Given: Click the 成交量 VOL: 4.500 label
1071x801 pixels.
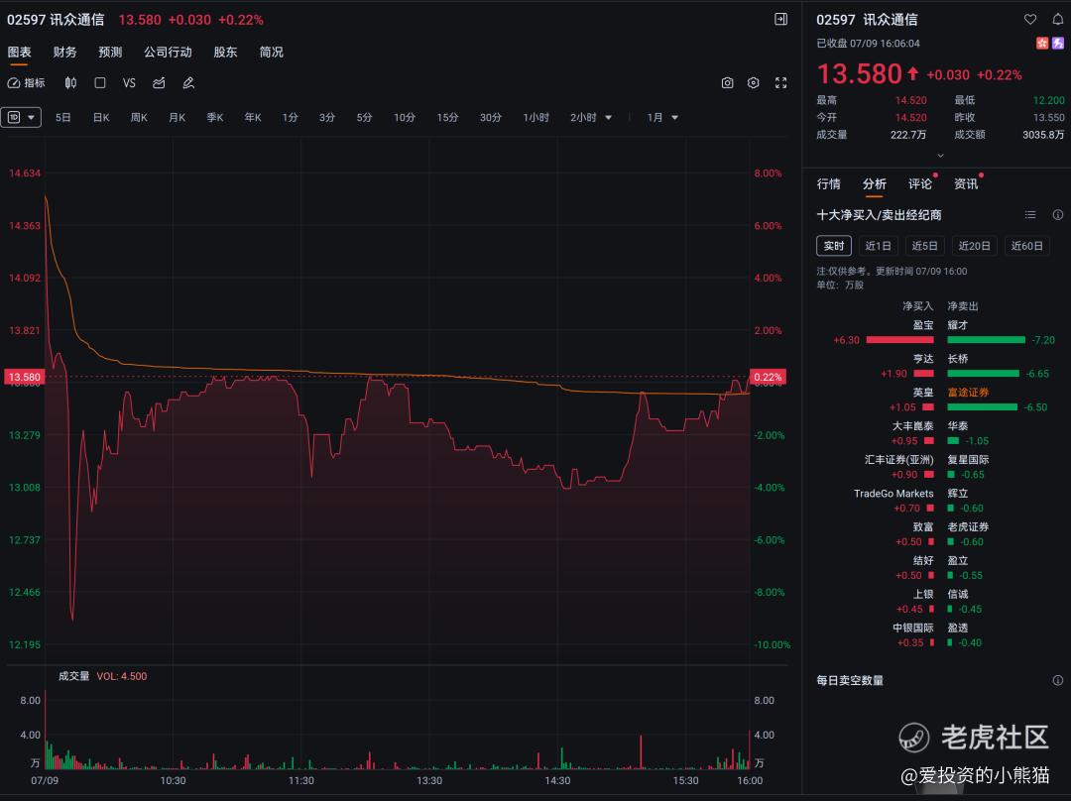Looking at the screenshot, I should tap(102, 676).
